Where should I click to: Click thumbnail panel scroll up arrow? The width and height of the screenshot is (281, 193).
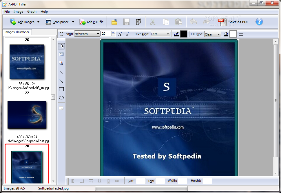pyautogui.click(x=53, y=39)
